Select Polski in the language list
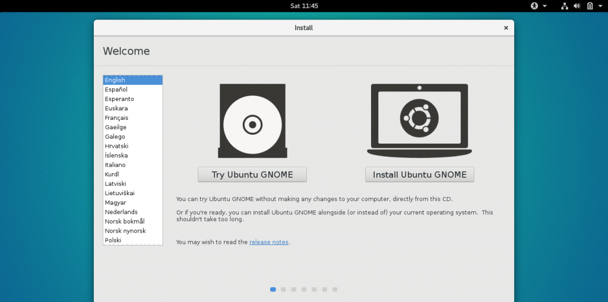This screenshot has height=302, width=608. coord(132,240)
